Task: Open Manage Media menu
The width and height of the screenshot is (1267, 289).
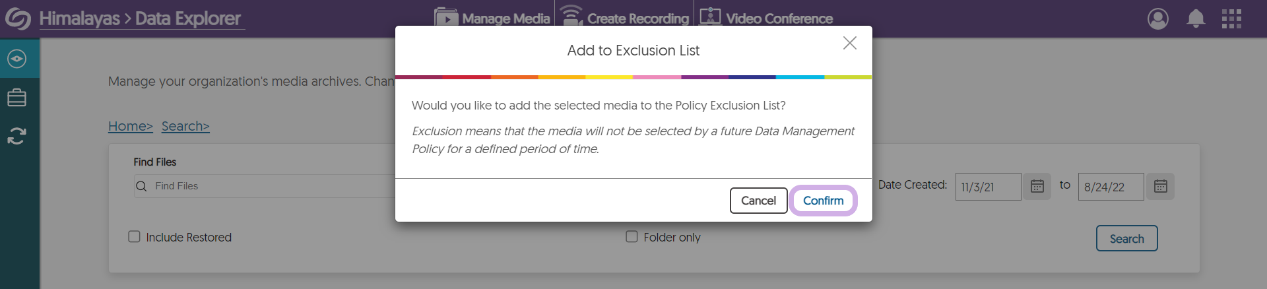Action: pyautogui.click(x=493, y=18)
